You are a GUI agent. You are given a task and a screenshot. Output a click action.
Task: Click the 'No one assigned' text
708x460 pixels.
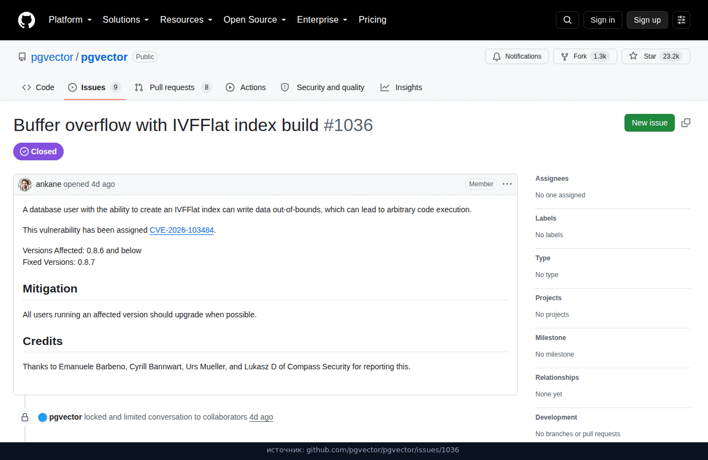coord(560,195)
